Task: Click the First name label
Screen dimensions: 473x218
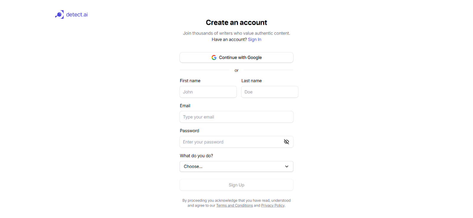Action: point(190,81)
